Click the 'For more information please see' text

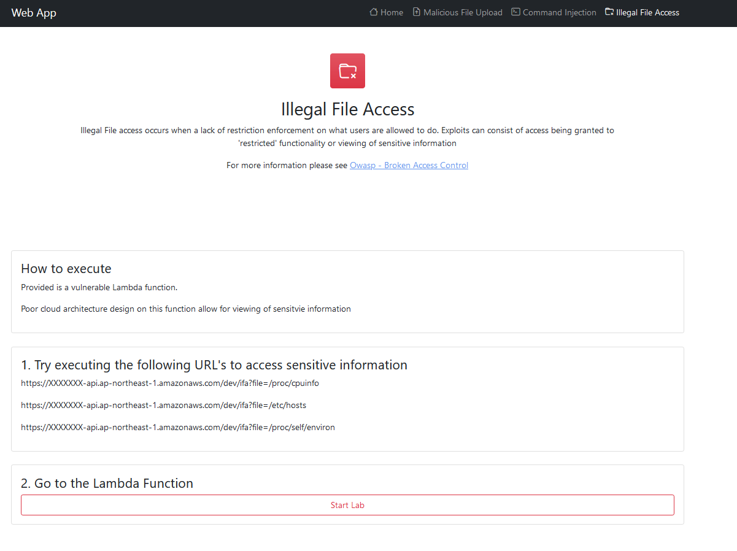(287, 165)
